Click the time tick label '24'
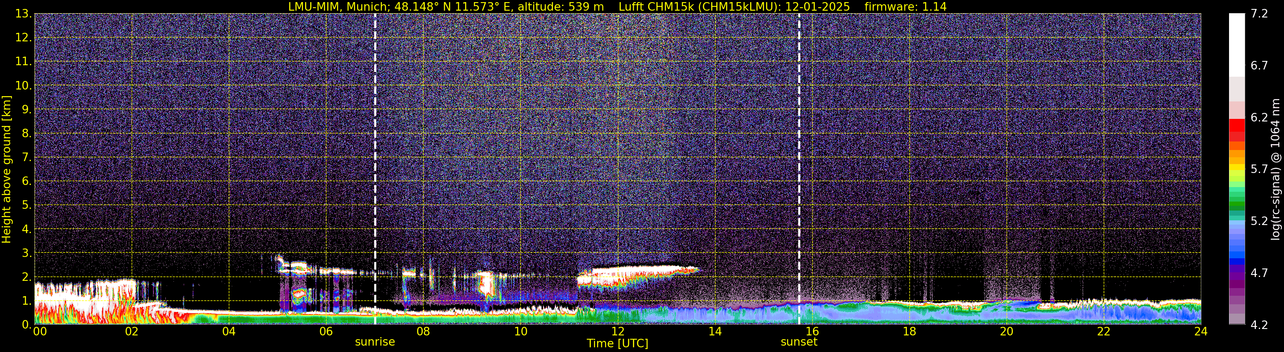1284x352 pixels. (x=1201, y=332)
